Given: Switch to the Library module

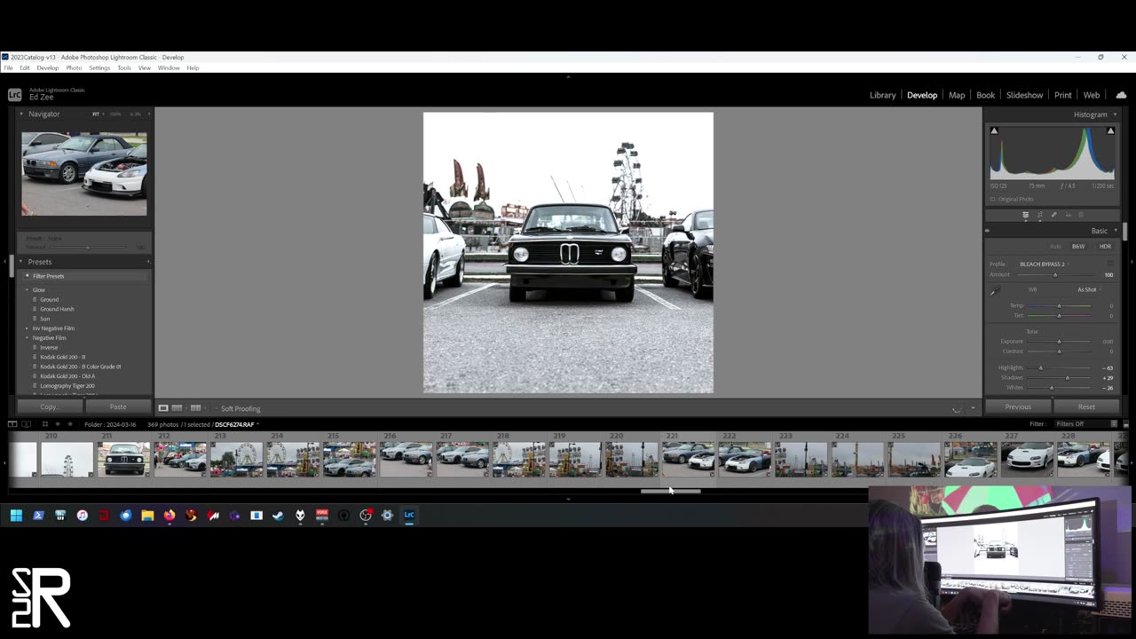Looking at the screenshot, I should [882, 95].
